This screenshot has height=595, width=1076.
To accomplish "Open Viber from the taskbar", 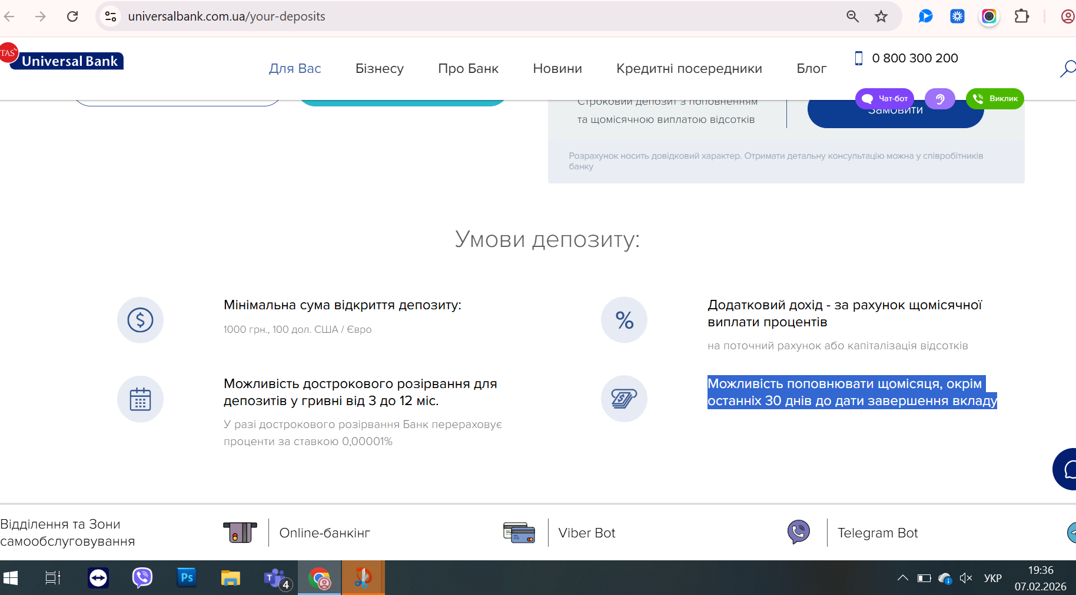I will coord(142,578).
